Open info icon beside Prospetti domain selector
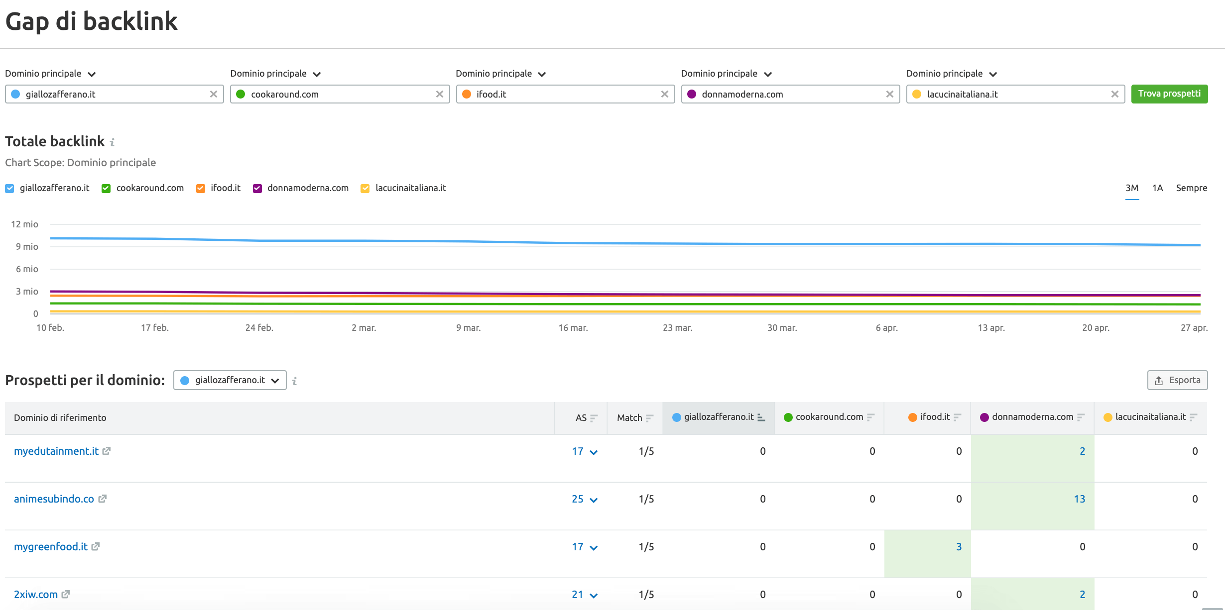 pos(295,381)
